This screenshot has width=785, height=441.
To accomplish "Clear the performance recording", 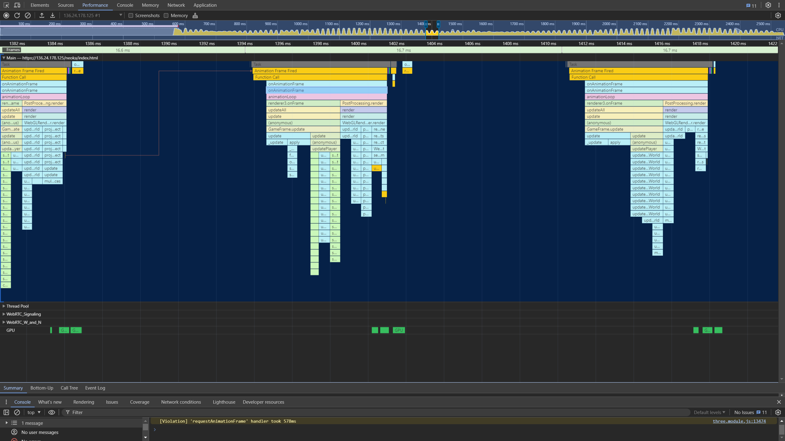I will click(28, 15).
